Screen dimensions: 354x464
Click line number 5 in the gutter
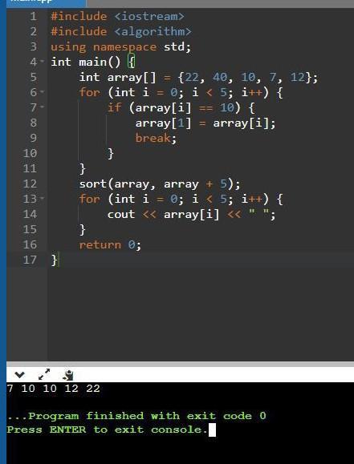pyautogui.click(x=34, y=77)
